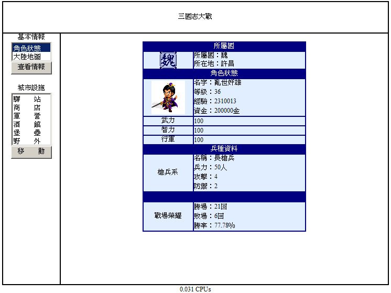
Task: Select 野外 in city facilities list
Action: pyautogui.click(x=31, y=141)
